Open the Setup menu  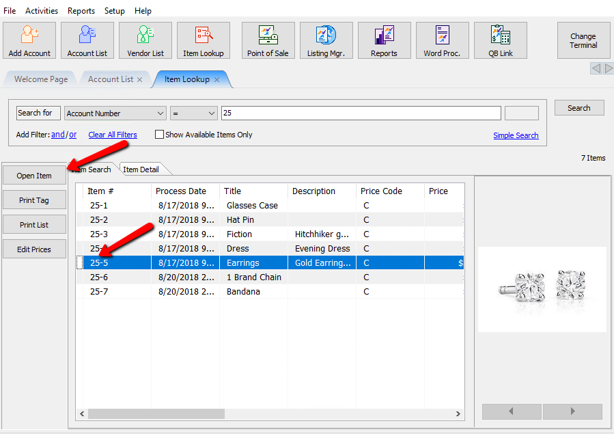[x=114, y=10]
